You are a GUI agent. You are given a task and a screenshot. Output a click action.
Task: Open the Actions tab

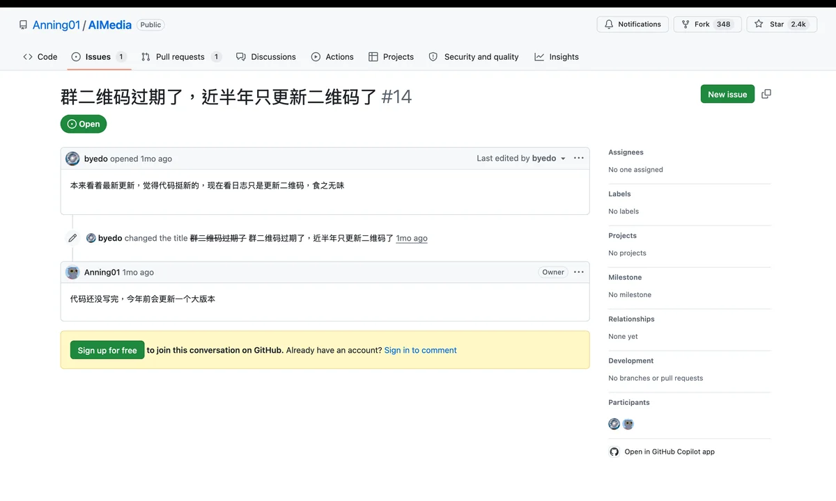coord(332,57)
